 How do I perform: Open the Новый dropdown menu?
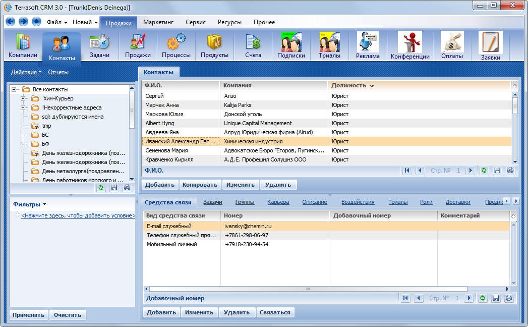[85, 22]
